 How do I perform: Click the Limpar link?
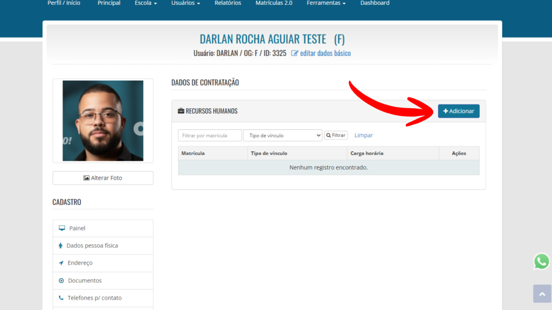(x=363, y=136)
